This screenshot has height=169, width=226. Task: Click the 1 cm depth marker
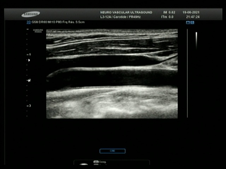click(29, 55)
